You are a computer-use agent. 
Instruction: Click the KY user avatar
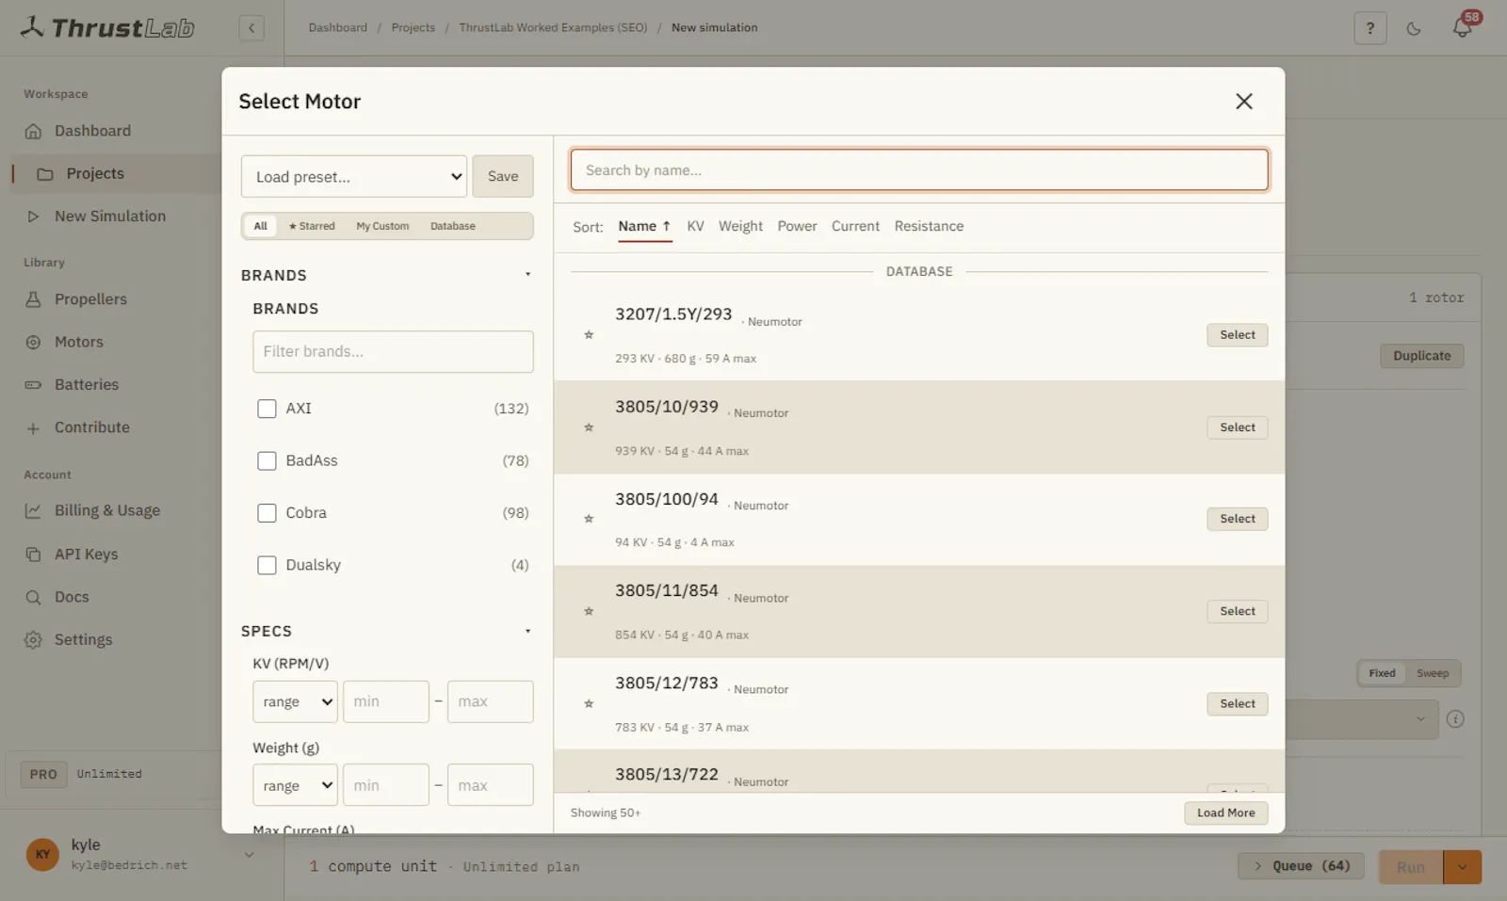42,854
